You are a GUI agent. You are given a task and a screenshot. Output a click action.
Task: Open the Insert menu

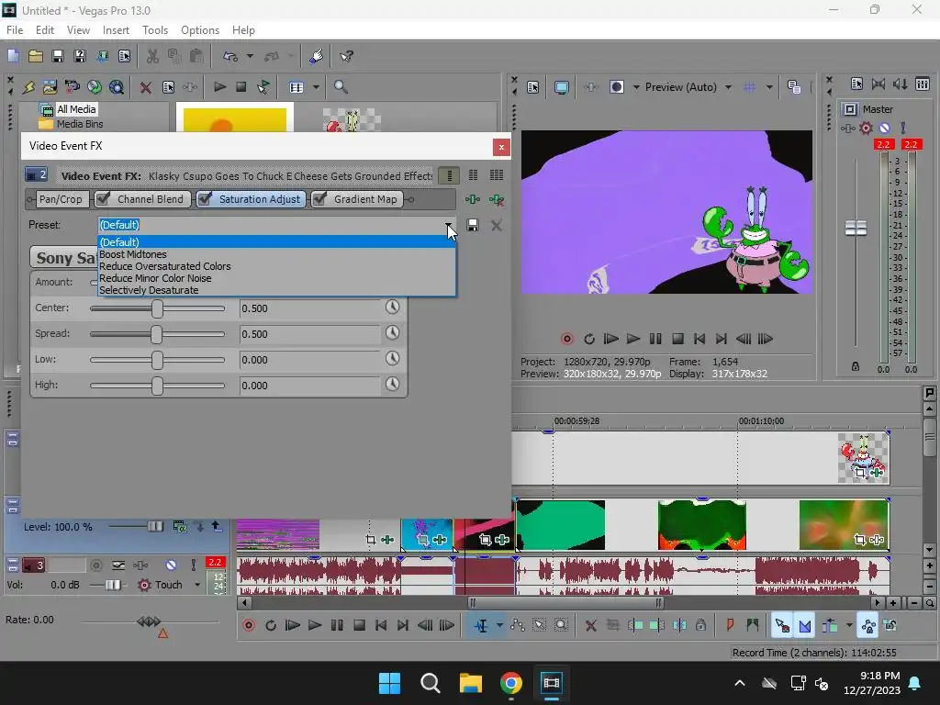point(116,30)
